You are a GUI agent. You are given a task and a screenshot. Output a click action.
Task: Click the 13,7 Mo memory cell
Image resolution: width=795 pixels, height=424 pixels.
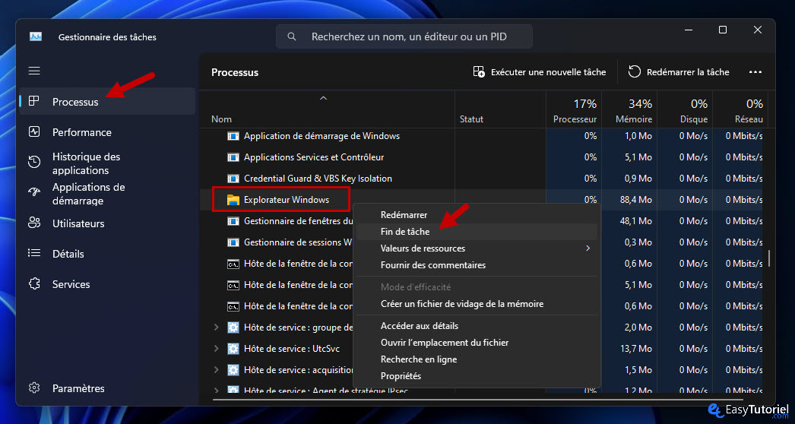pos(629,349)
